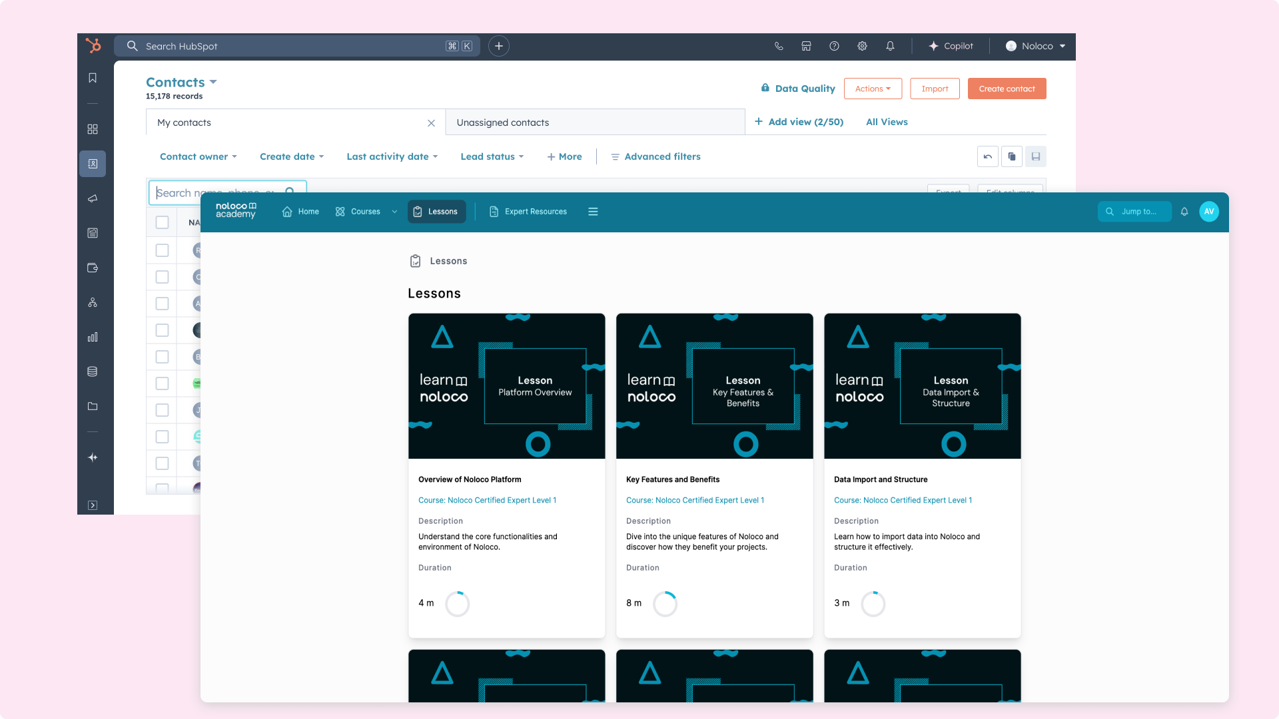Screen dimensions: 1279x719
Task: Open Expert Resources in Noloco Academy nav
Action: [x=528, y=212]
